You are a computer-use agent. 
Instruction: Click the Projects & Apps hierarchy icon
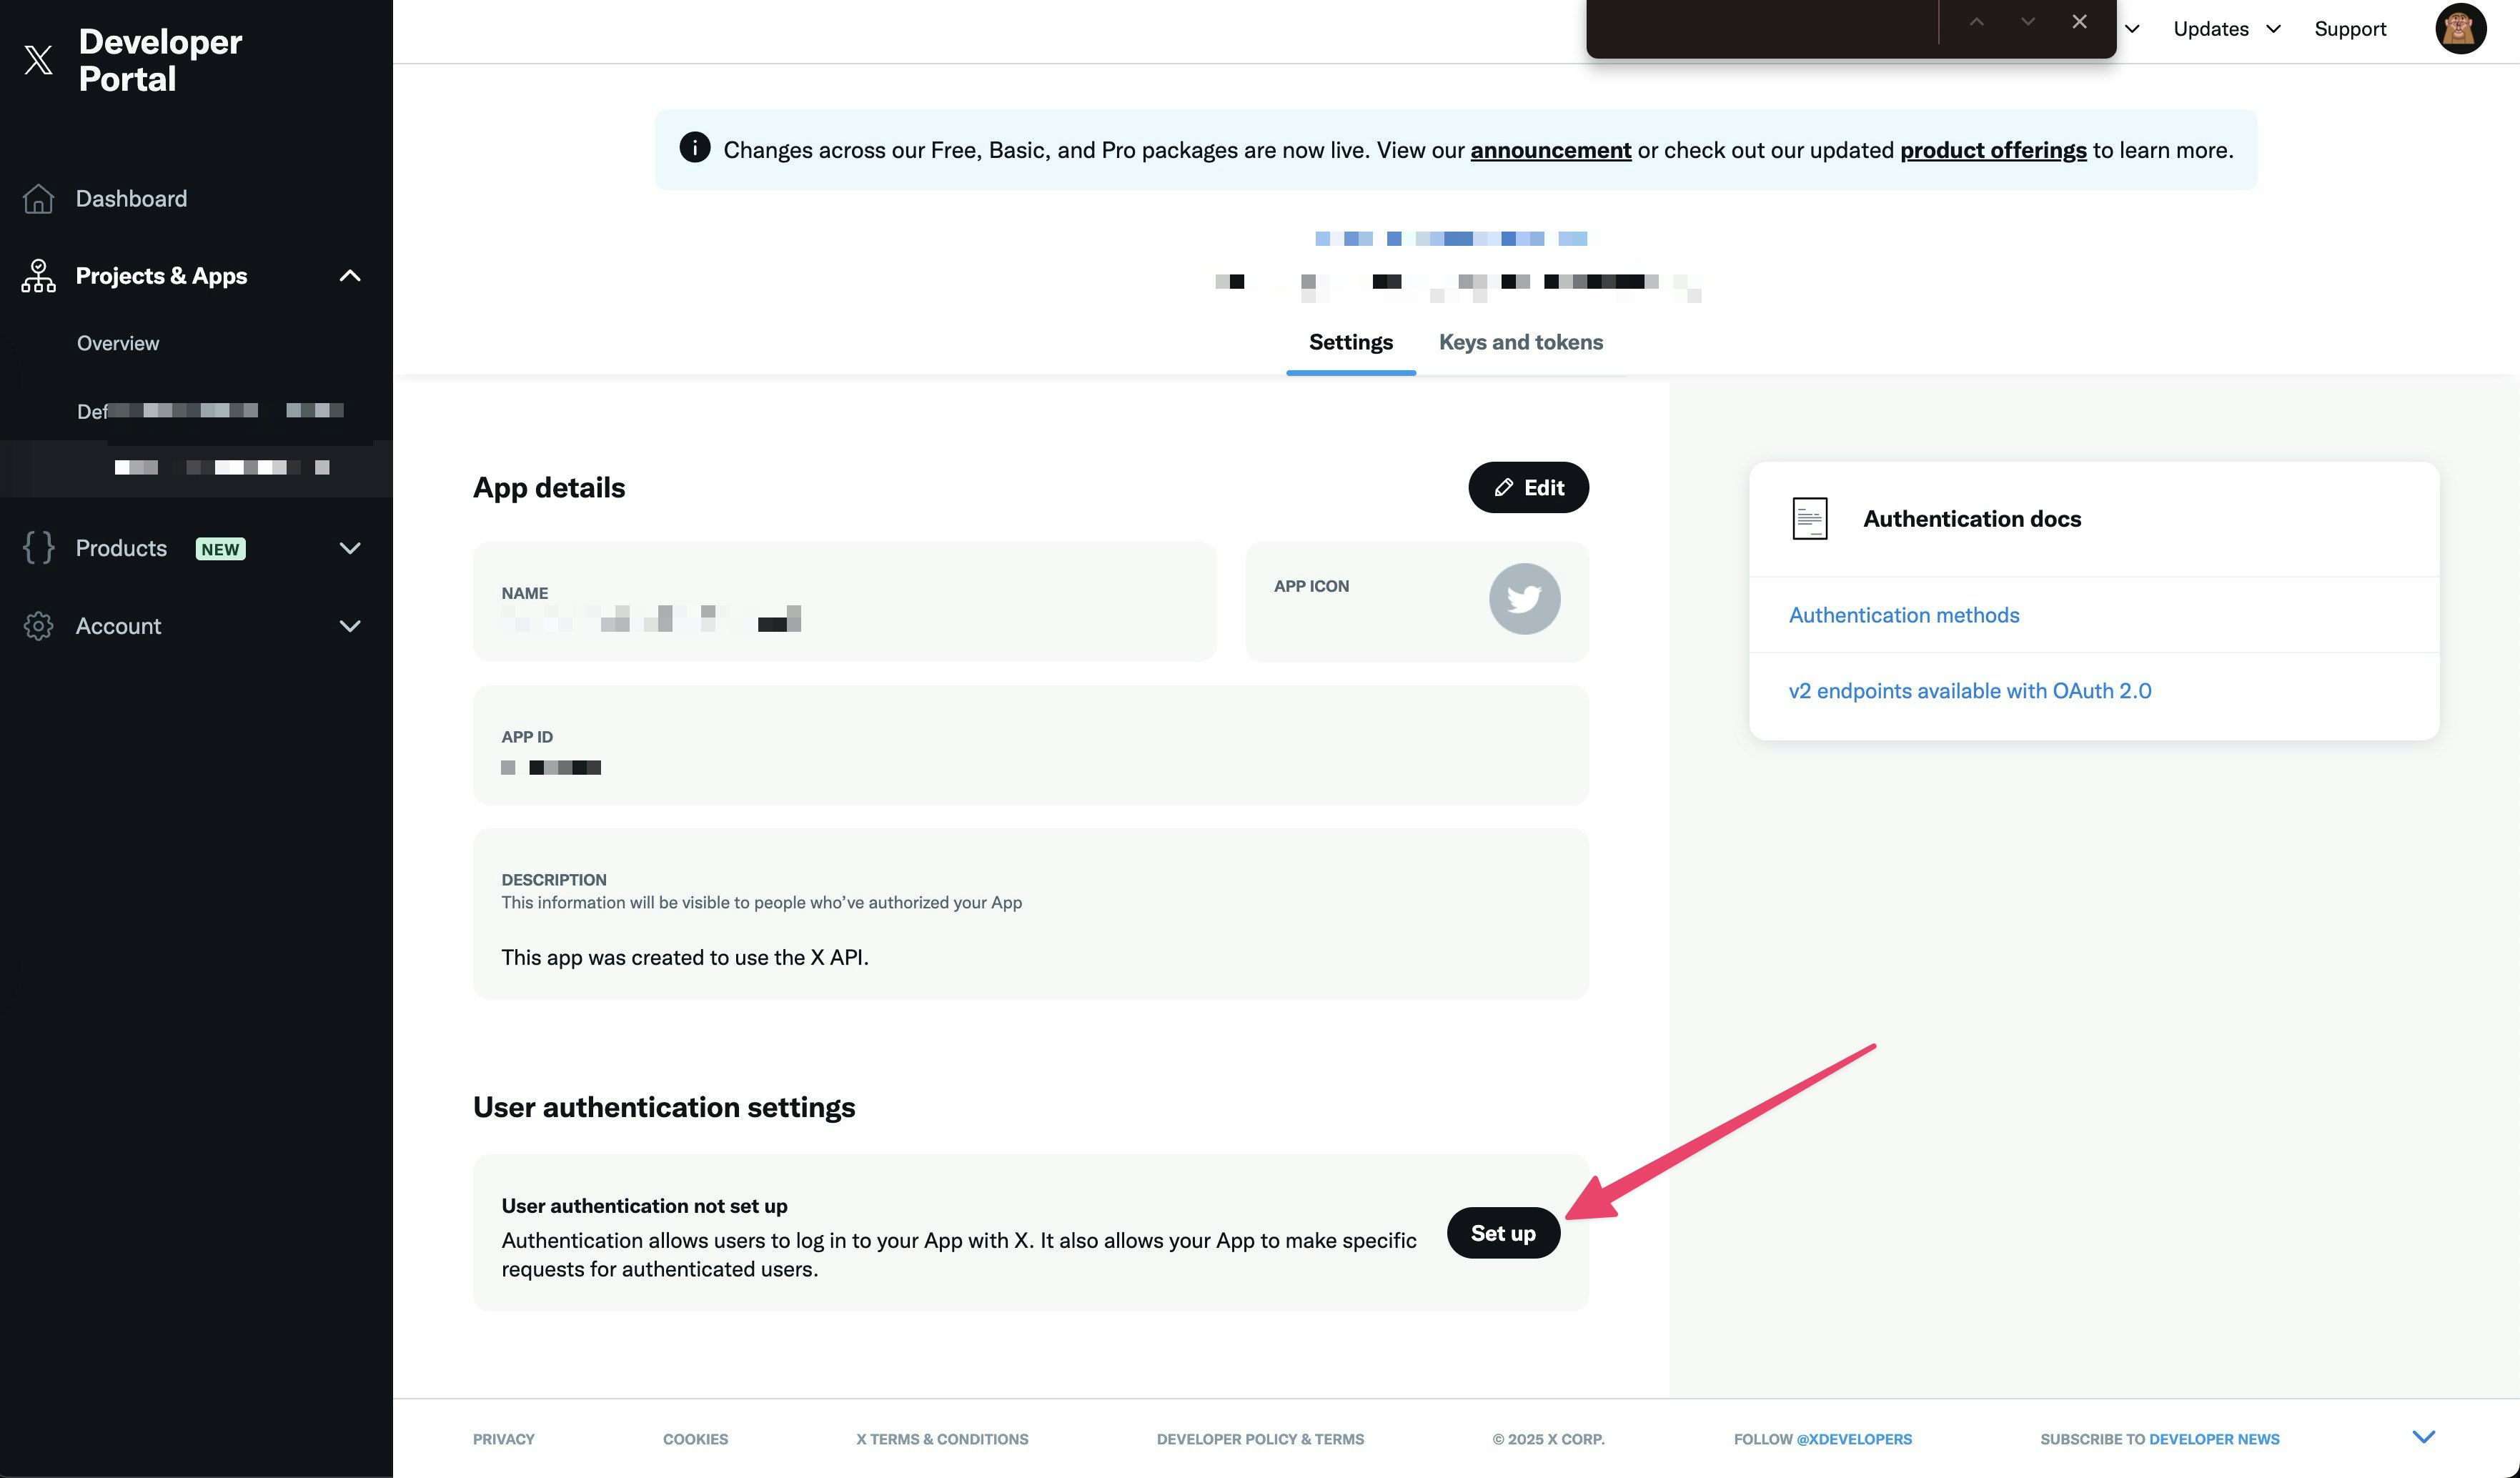coord(38,276)
